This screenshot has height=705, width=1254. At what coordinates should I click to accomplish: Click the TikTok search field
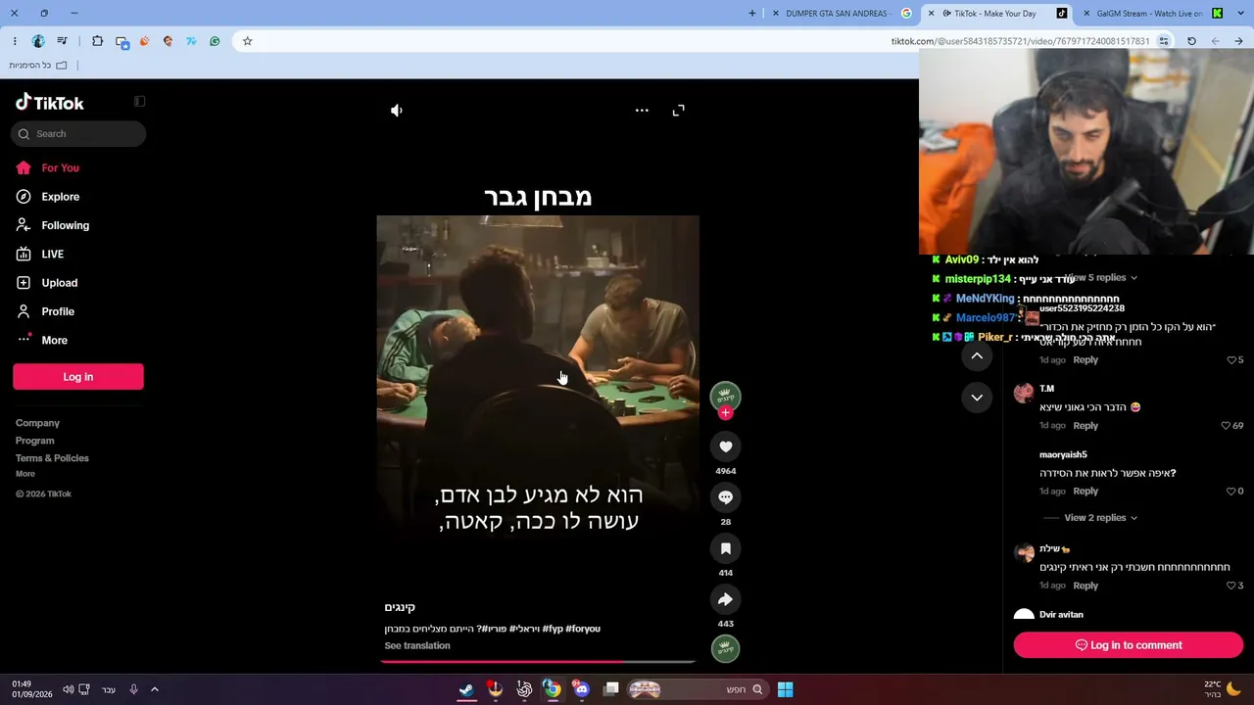[78, 134]
